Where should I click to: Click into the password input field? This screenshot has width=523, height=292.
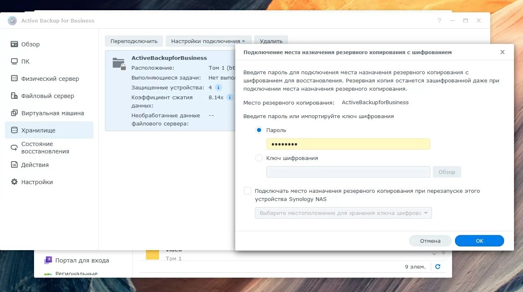pyautogui.click(x=348, y=144)
